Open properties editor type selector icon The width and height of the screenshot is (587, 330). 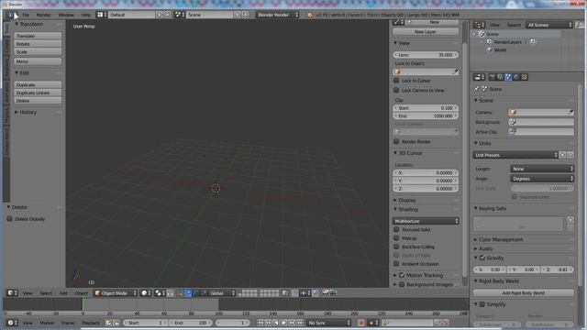tap(479, 77)
